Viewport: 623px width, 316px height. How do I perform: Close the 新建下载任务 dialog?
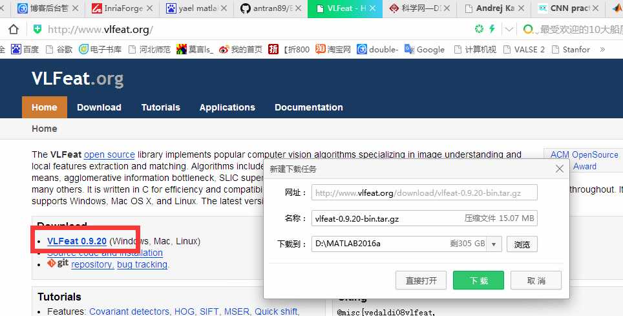560,169
